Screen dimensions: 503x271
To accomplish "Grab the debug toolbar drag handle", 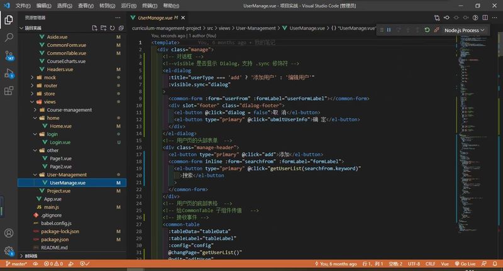I will (x=382, y=30).
